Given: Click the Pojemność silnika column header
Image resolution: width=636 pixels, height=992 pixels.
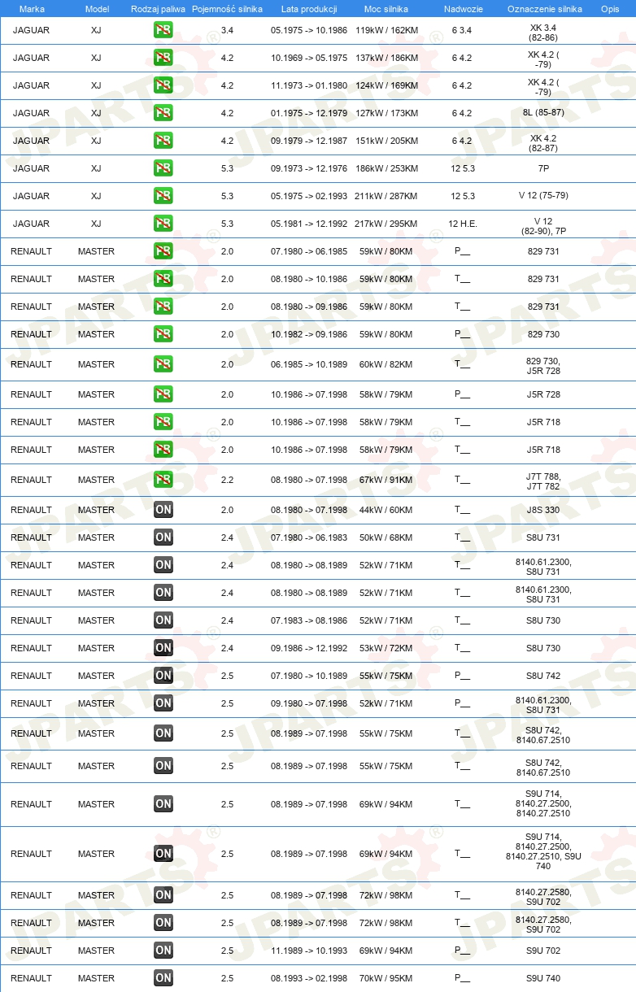Looking at the screenshot, I should (x=227, y=9).
